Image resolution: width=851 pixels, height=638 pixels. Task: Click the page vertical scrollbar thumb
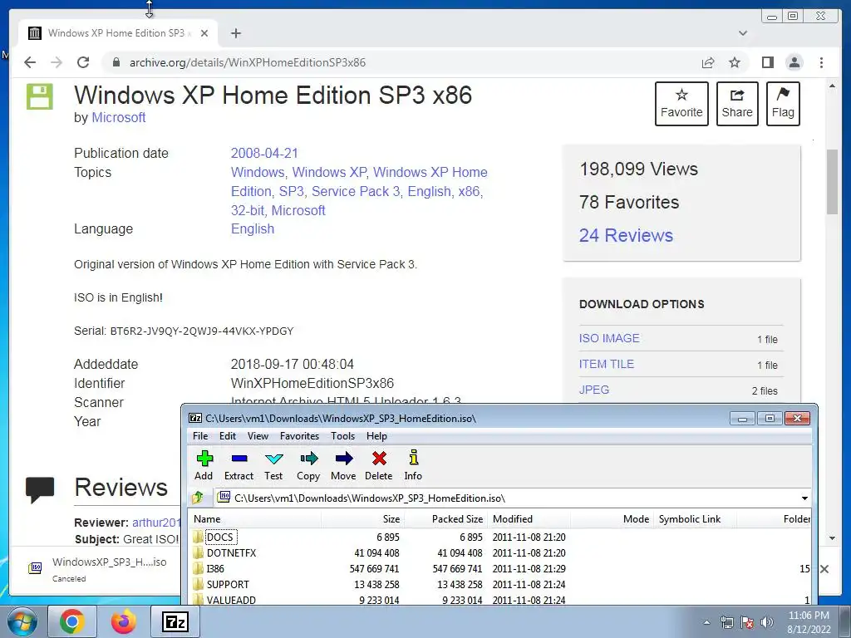832,182
